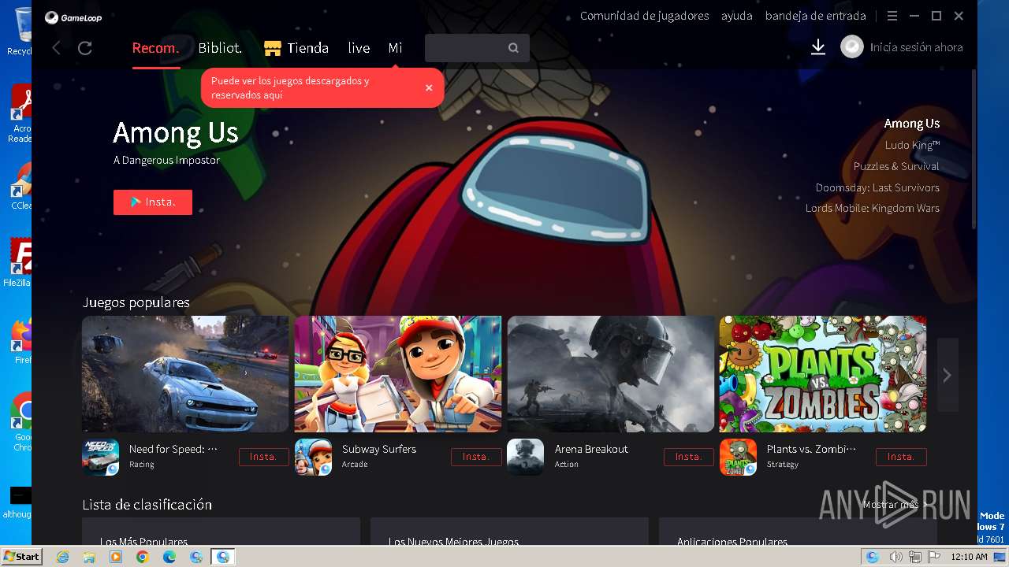Viewport: 1009px width, 567px height.
Task: Install Among Us with Insta. button
Action: 153,202
